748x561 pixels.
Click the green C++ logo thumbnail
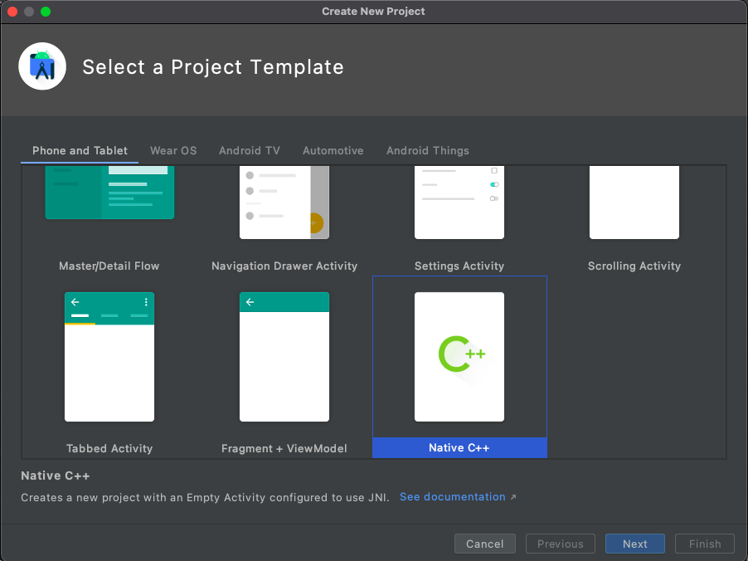point(459,357)
